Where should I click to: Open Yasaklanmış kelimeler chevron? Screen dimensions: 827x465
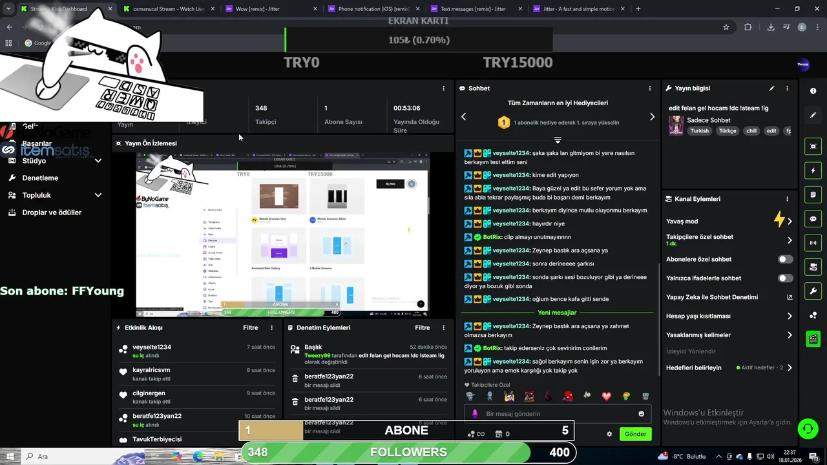[x=790, y=335]
